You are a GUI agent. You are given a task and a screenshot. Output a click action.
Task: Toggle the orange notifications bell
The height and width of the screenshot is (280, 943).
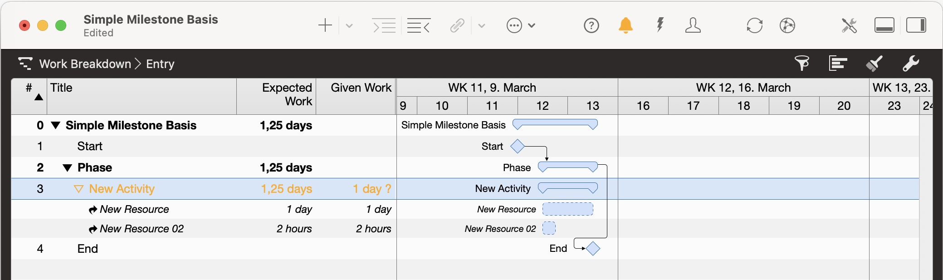626,25
